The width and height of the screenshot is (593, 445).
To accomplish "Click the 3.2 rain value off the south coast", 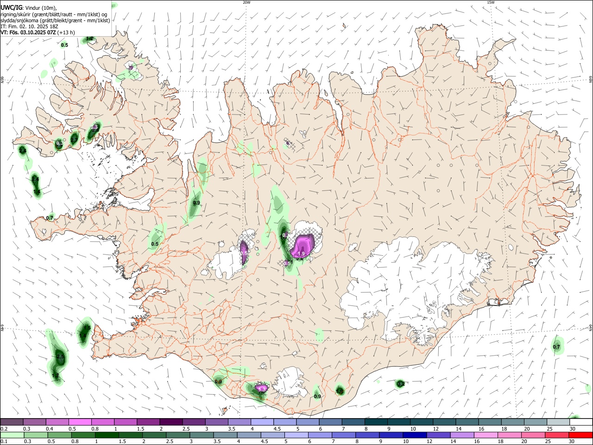I will (x=401, y=384).
